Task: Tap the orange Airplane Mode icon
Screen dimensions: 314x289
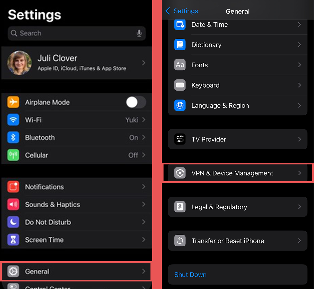Action: click(x=13, y=102)
